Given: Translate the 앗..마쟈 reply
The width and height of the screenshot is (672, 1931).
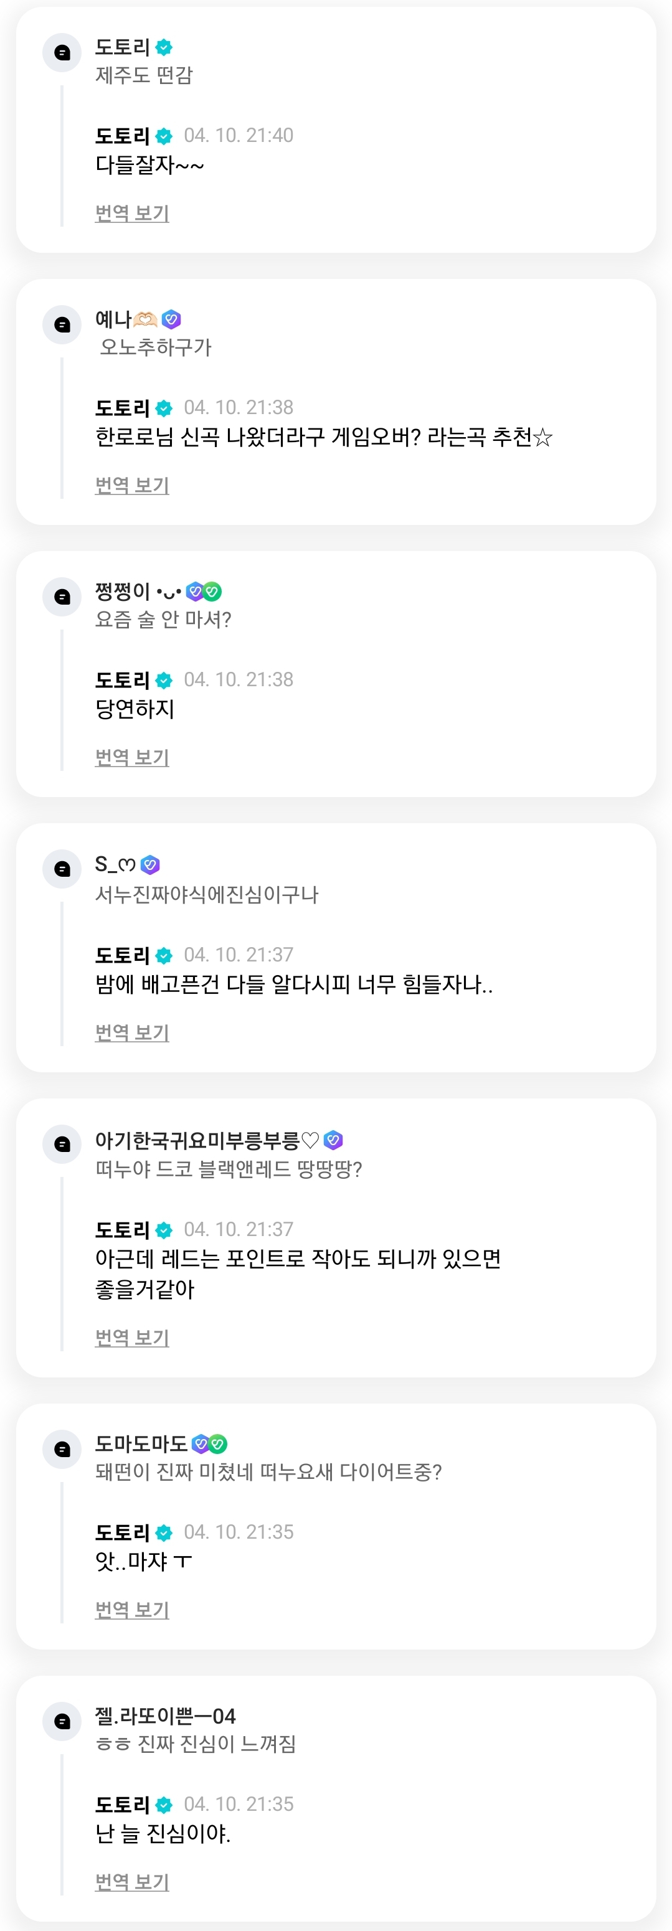Looking at the screenshot, I should pos(132,1610).
